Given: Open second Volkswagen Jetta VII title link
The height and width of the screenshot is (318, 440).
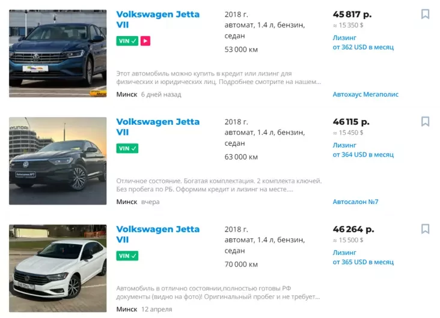Looking at the screenshot, I should tap(157, 127).
